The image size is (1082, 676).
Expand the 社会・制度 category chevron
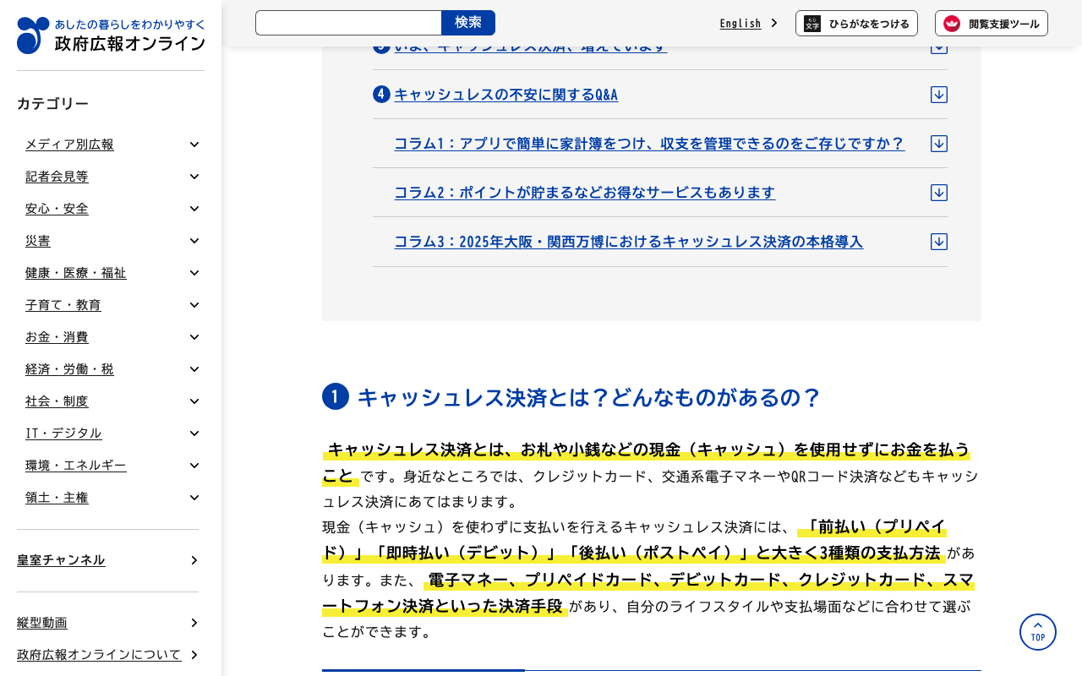tap(194, 401)
